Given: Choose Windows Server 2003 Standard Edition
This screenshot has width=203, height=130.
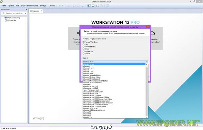Looking at the screenshot, I should point(114,97).
